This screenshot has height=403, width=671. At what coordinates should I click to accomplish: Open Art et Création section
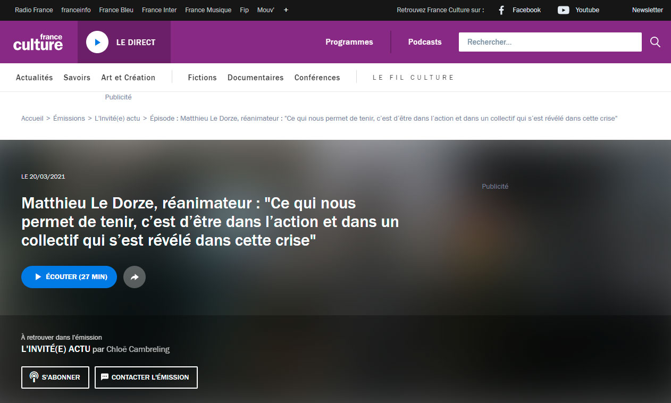[x=128, y=78]
